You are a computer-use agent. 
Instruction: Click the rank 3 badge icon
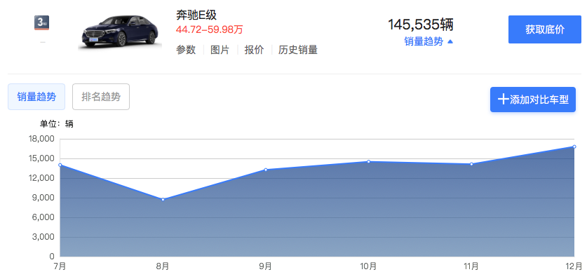(41, 23)
